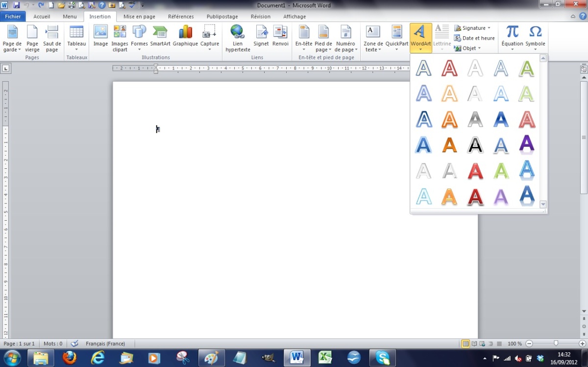This screenshot has width=588, height=367.
Task: Open Excel from the taskbar
Action: coord(325,358)
